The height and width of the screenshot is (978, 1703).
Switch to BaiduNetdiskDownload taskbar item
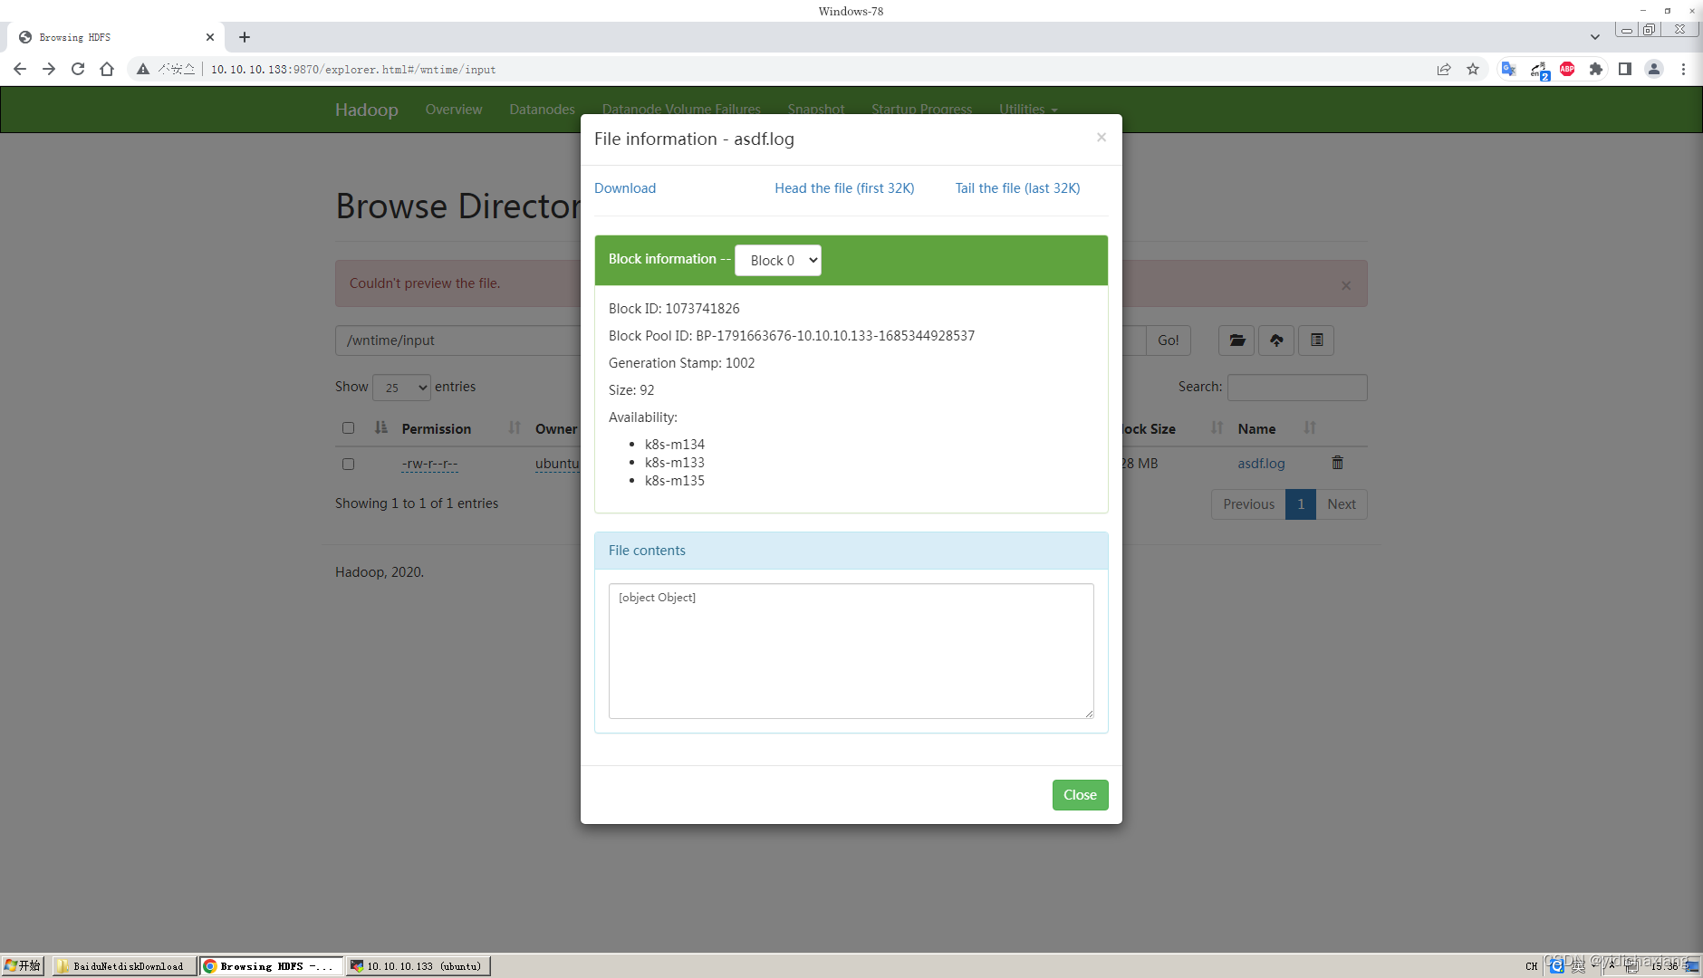tap(124, 966)
